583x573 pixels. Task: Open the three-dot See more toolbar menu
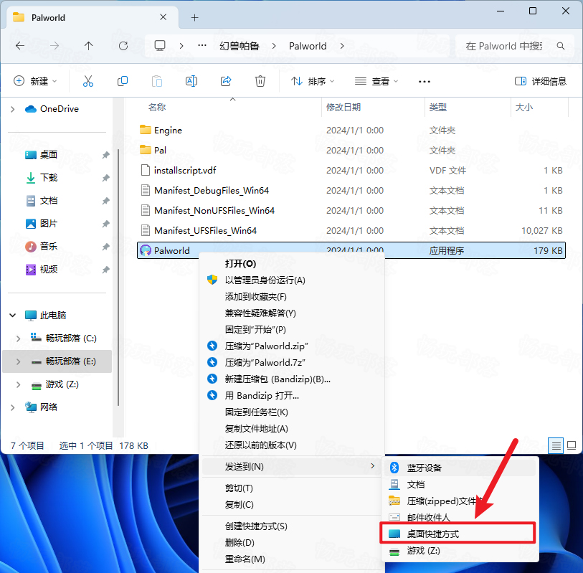coord(425,82)
